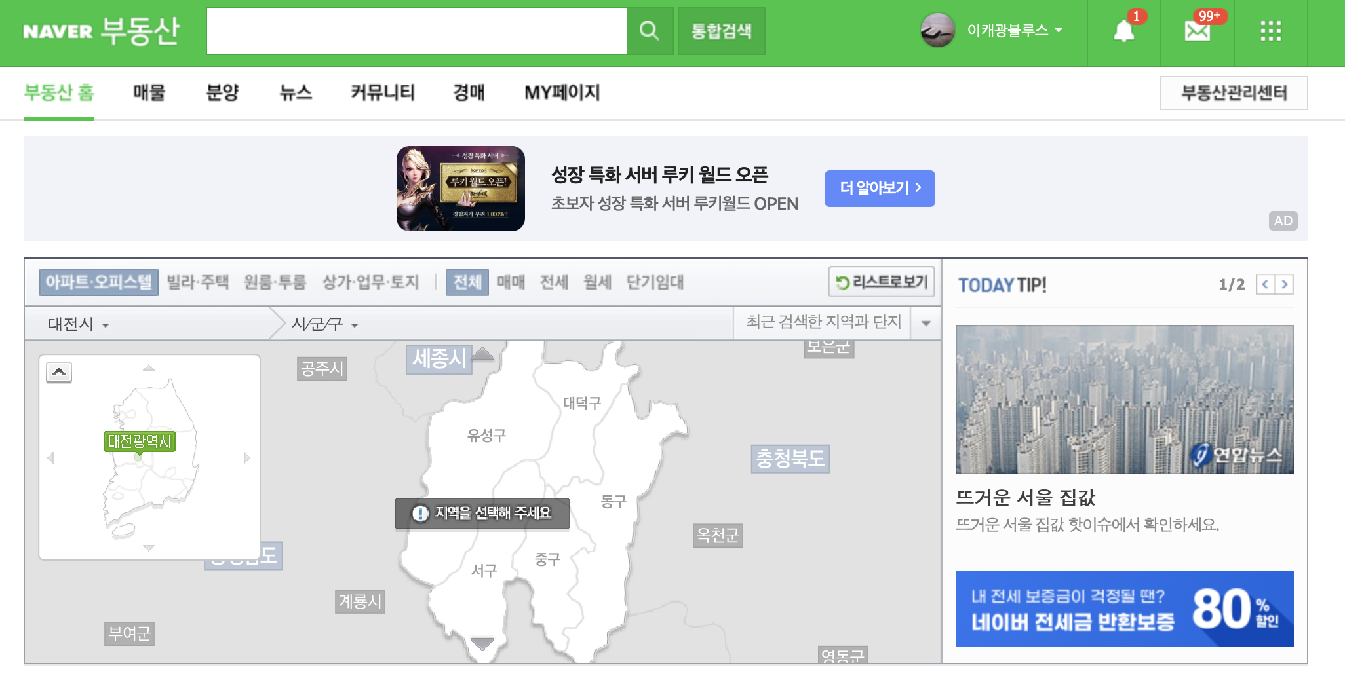Open the 커뮤니티 tab
The width and height of the screenshot is (1345, 676).
point(383,92)
